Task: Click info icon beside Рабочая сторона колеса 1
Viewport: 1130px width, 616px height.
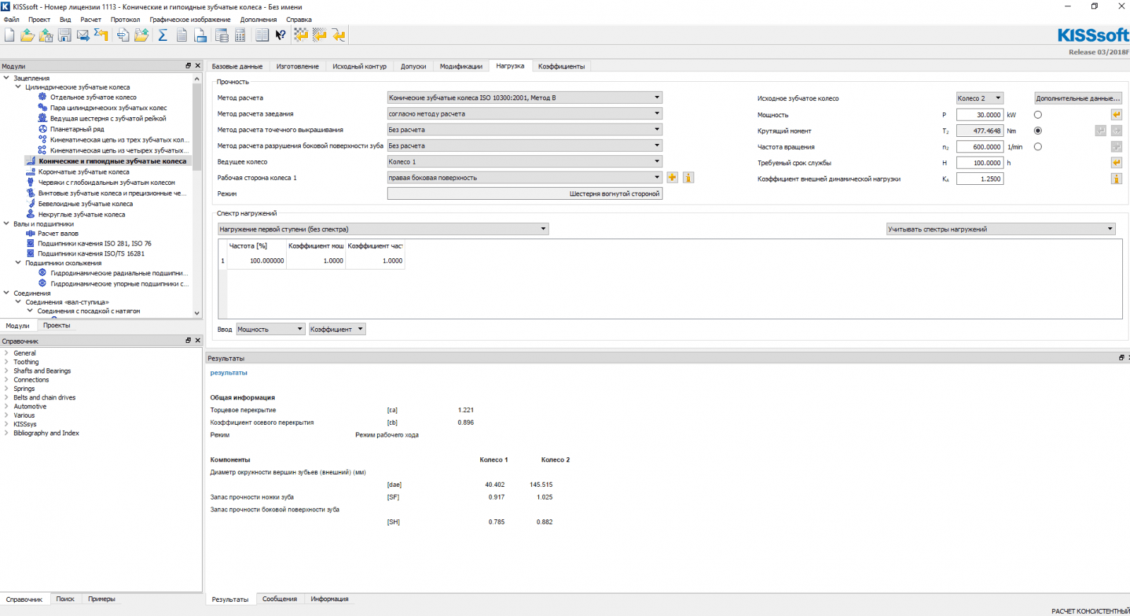Action: (688, 178)
